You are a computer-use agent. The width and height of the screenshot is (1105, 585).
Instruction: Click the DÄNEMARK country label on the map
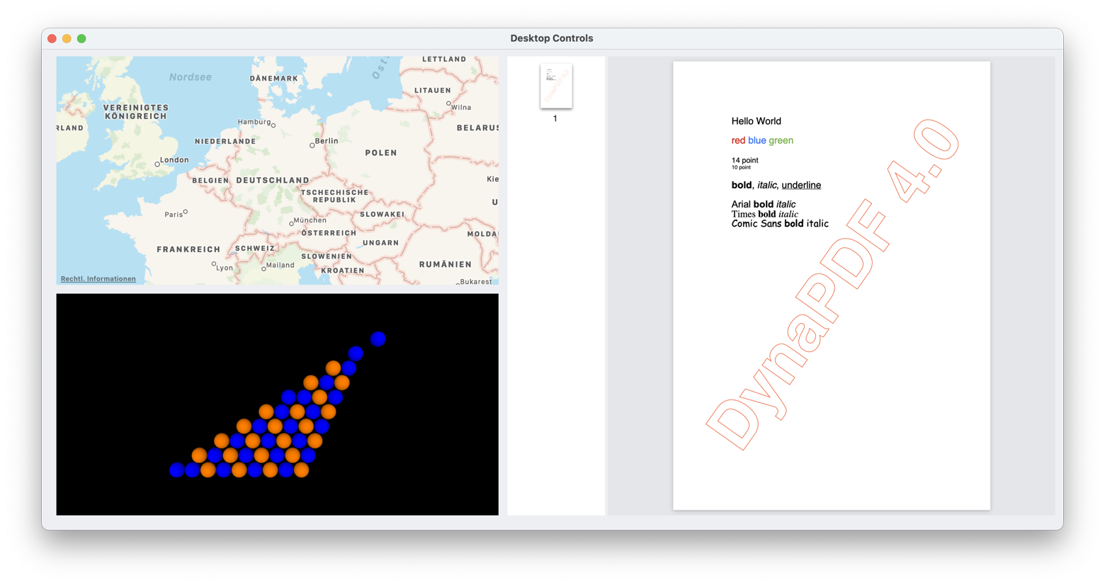pyautogui.click(x=274, y=79)
